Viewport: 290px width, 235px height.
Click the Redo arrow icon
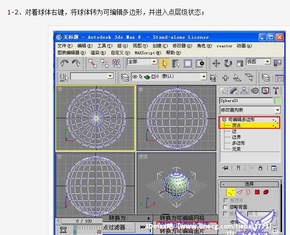tap(76, 63)
